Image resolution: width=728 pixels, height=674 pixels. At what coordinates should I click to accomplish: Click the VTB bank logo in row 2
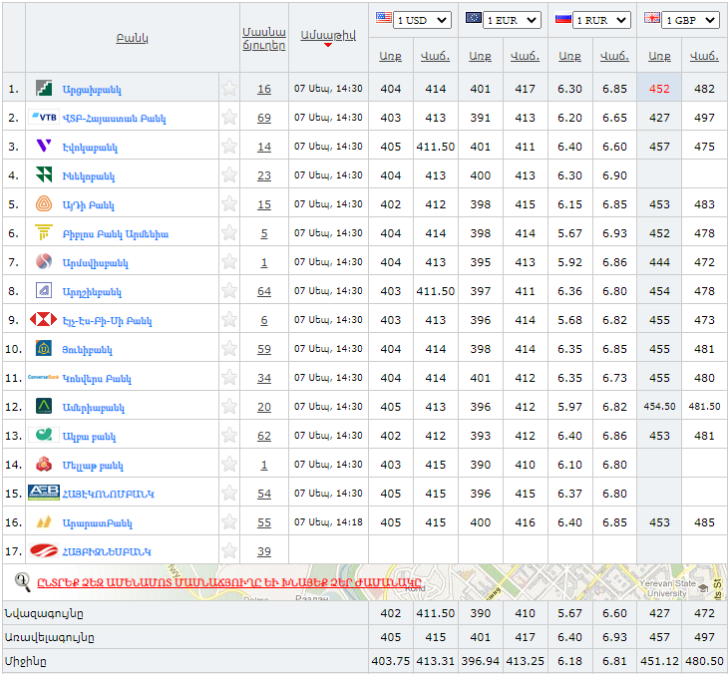(x=44, y=117)
